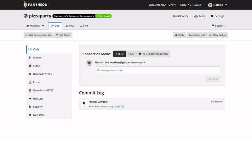Click the Status info icon in sidebar
The height and width of the screenshot is (141, 252).
[30, 66]
